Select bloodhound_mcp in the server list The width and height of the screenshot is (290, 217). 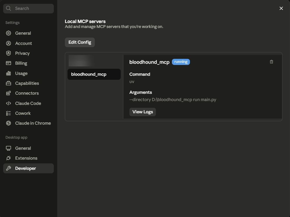(x=94, y=74)
